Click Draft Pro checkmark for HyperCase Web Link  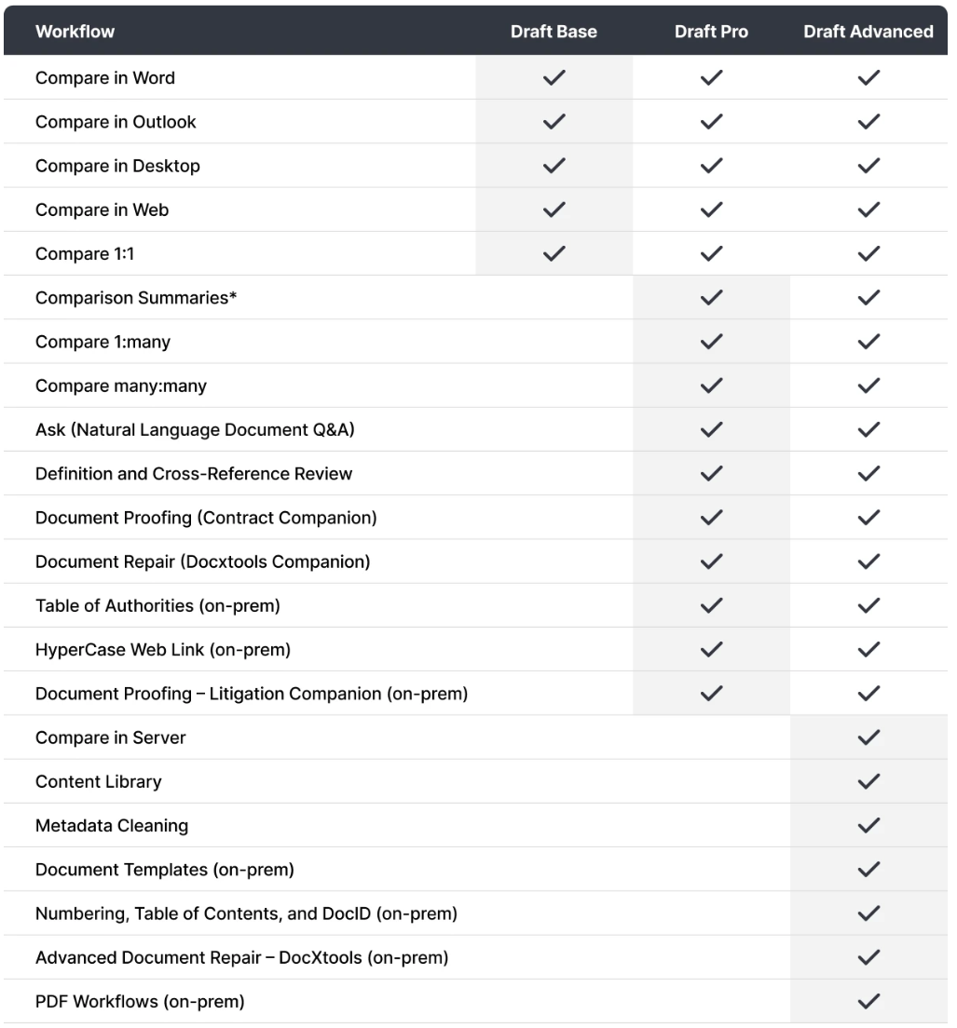(x=711, y=650)
